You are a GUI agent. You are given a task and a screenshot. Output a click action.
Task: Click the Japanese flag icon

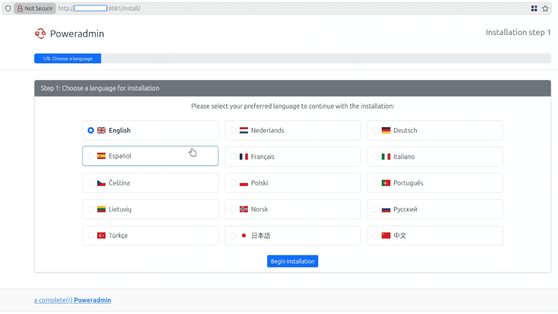click(x=243, y=236)
